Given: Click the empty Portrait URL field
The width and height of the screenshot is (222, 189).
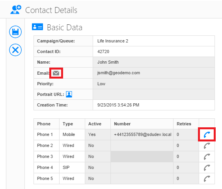Looking at the screenshot, I should (154, 94).
